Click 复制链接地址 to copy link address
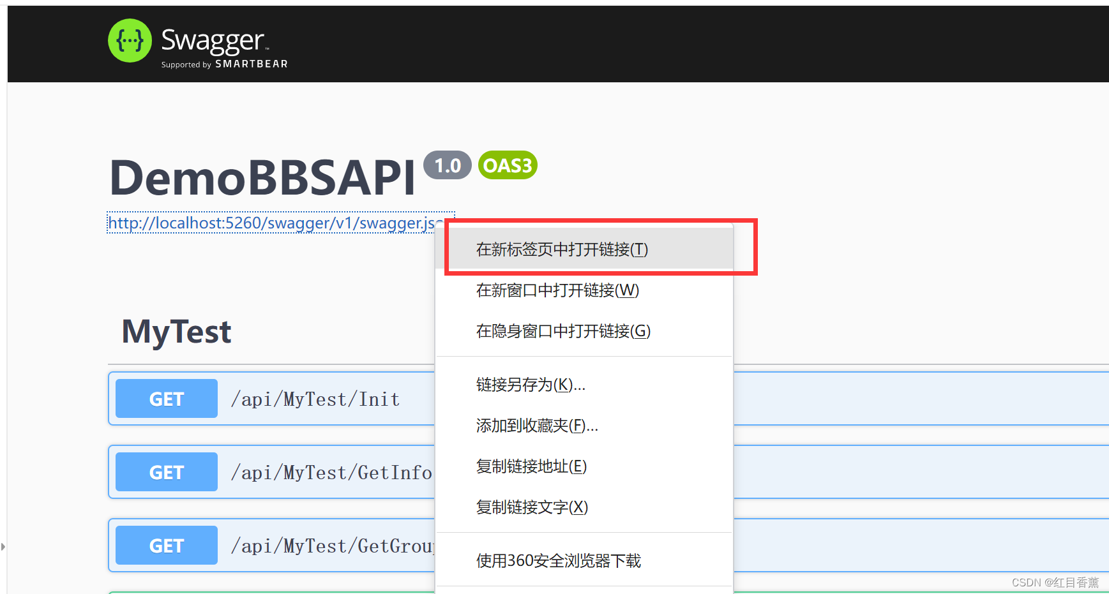The image size is (1109, 594). [x=531, y=466]
